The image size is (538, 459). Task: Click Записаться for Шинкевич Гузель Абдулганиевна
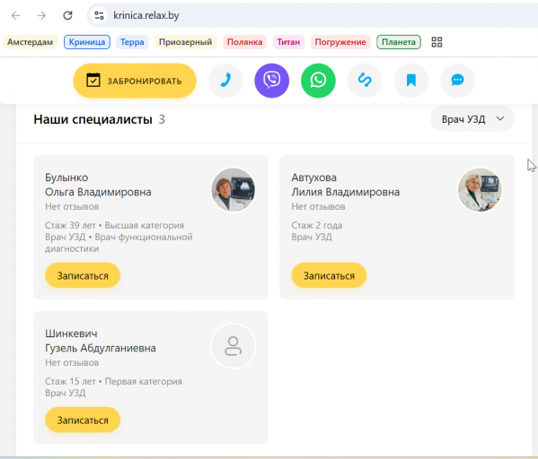[83, 420]
